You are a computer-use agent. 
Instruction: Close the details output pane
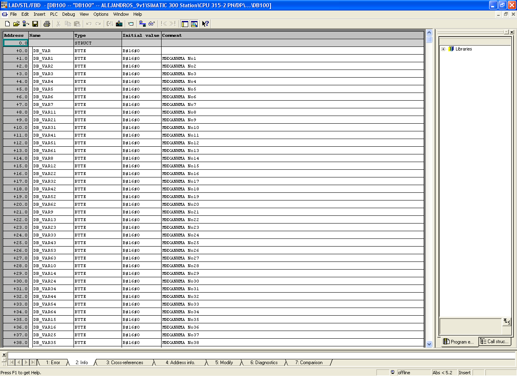pos(4,354)
